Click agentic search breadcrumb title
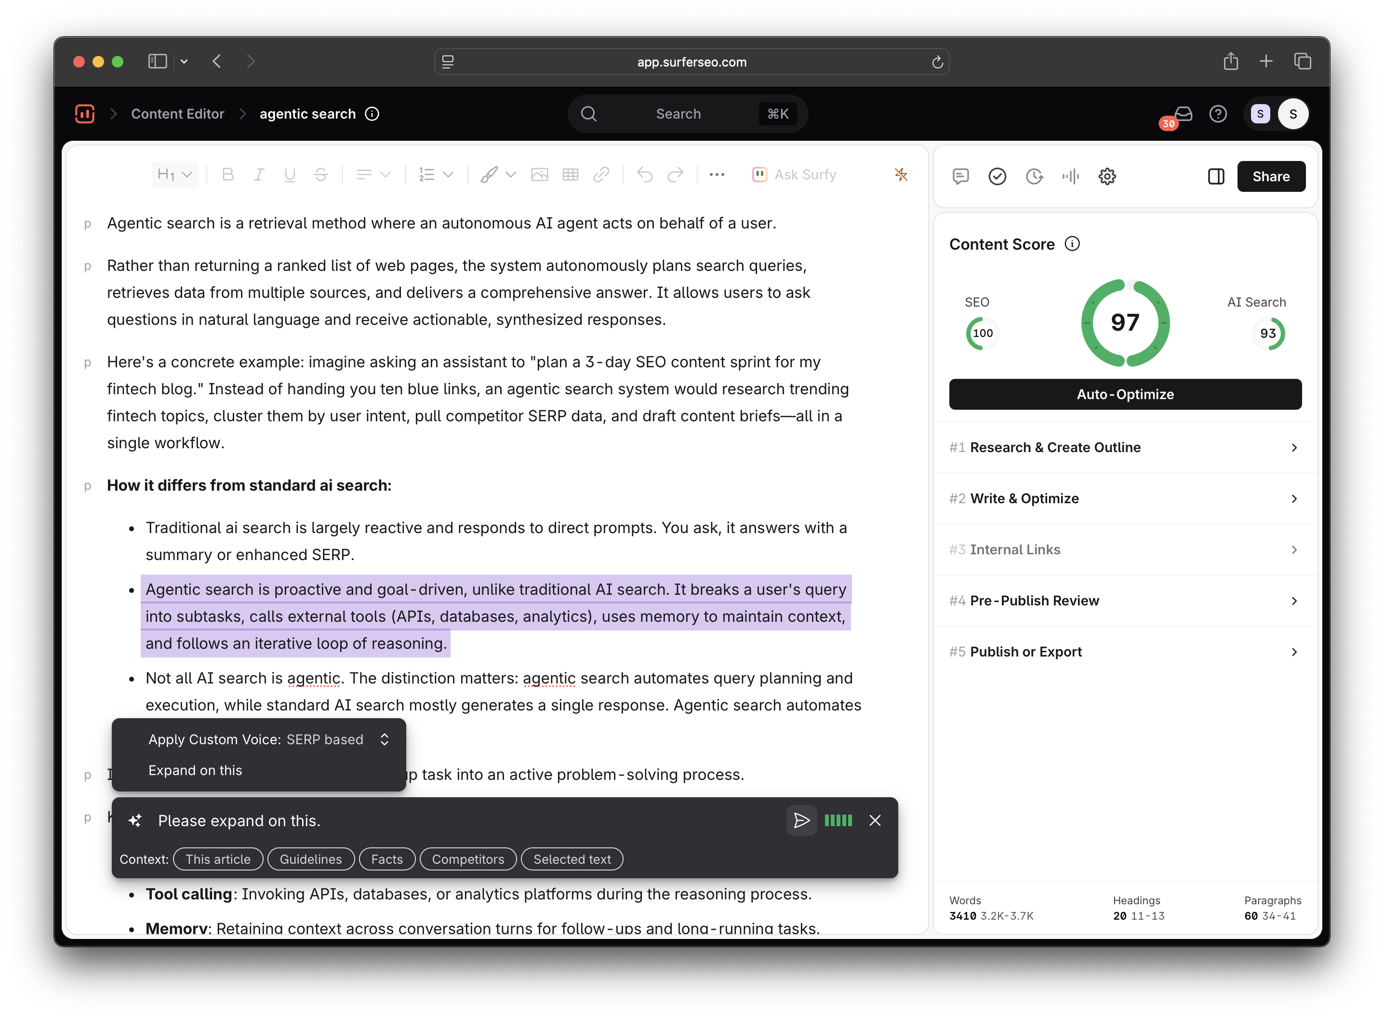 307,114
